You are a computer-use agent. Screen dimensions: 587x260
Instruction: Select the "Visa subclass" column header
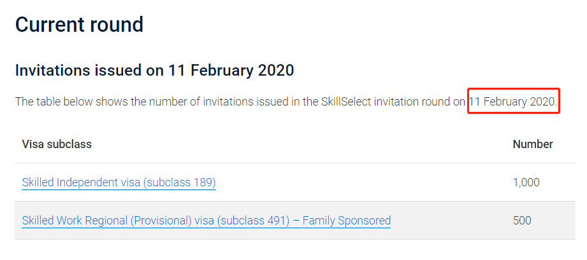pos(57,144)
